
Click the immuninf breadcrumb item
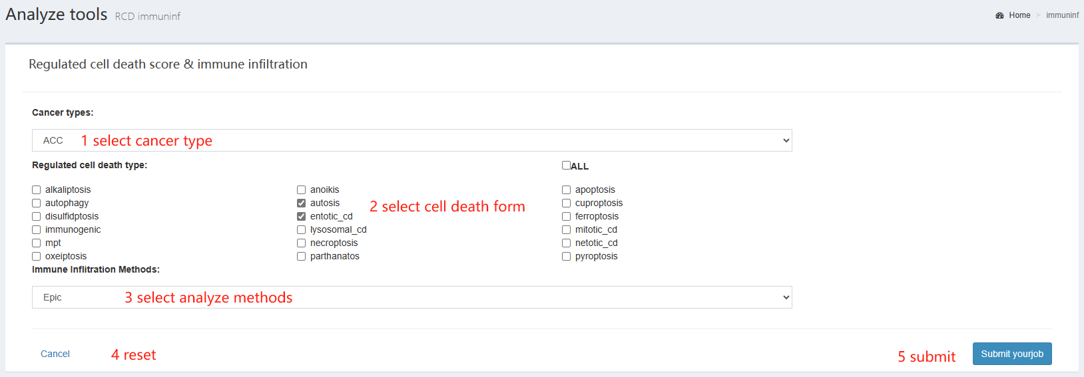(x=1062, y=15)
